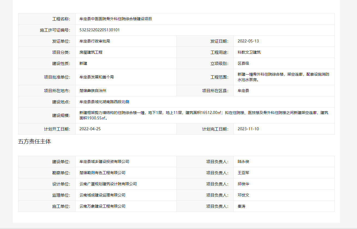The width and height of the screenshot is (357, 229).
Task: Click the 五方责任主体 section heading
Action: tap(35, 141)
